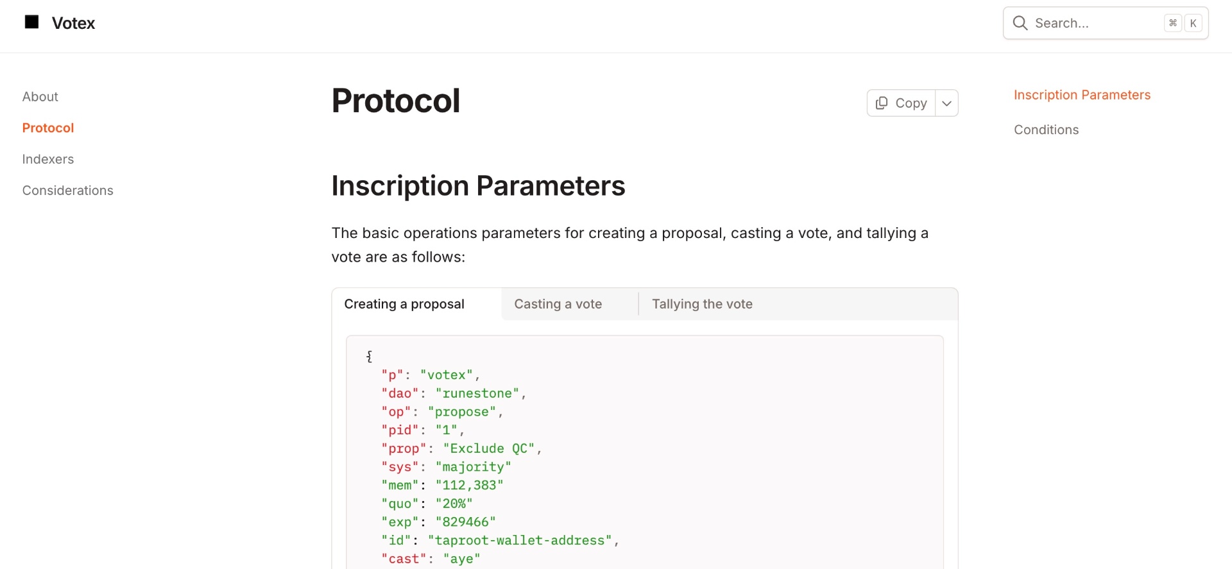Switch to the Casting a vote tab
The height and width of the screenshot is (569, 1232).
(x=558, y=304)
